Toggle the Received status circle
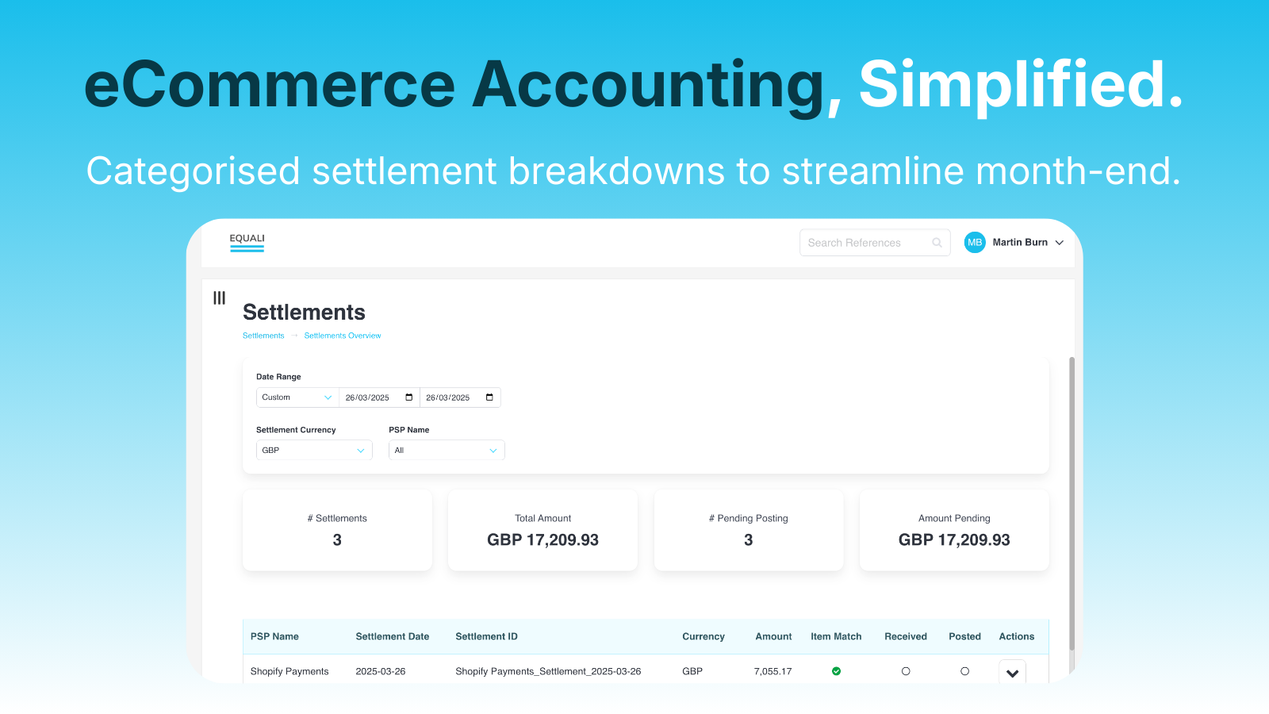The image size is (1269, 714). 906,671
